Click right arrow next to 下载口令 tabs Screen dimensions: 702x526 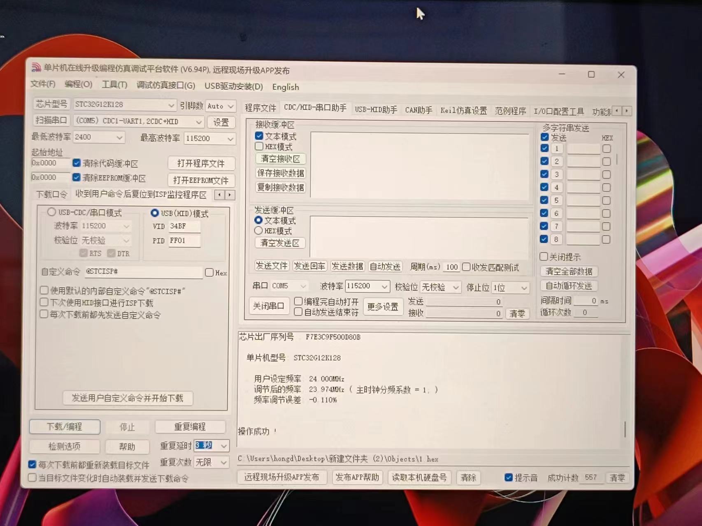click(x=230, y=195)
